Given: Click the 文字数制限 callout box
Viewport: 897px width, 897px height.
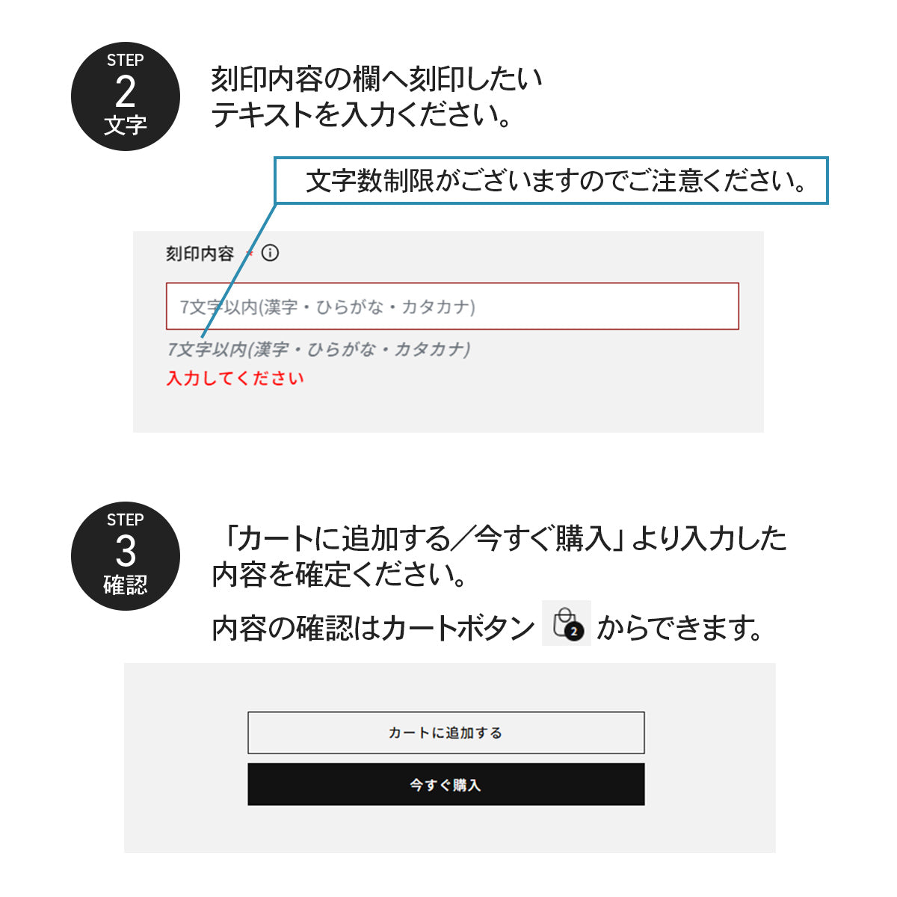Looking at the screenshot, I should tap(552, 180).
